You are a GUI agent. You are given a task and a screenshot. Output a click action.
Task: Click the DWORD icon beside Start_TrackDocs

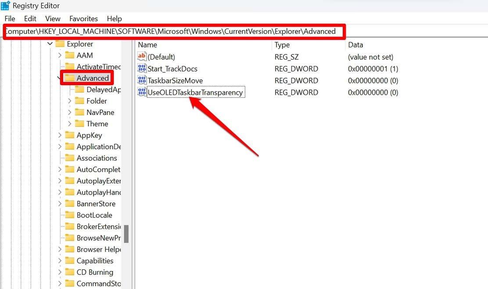coord(142,68)
